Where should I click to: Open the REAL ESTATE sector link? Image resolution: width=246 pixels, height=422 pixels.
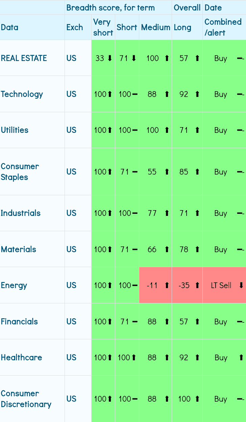(24, 58)
